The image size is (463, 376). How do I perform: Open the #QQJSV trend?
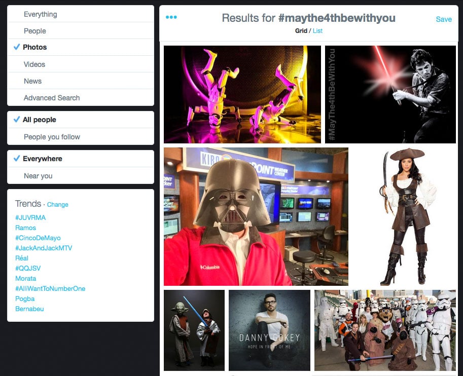pyautogui.click(x=28, y=268)
